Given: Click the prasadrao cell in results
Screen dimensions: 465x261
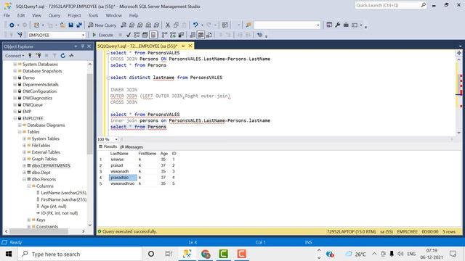Looking at the screenshot, I should click(x=123, y=178).
